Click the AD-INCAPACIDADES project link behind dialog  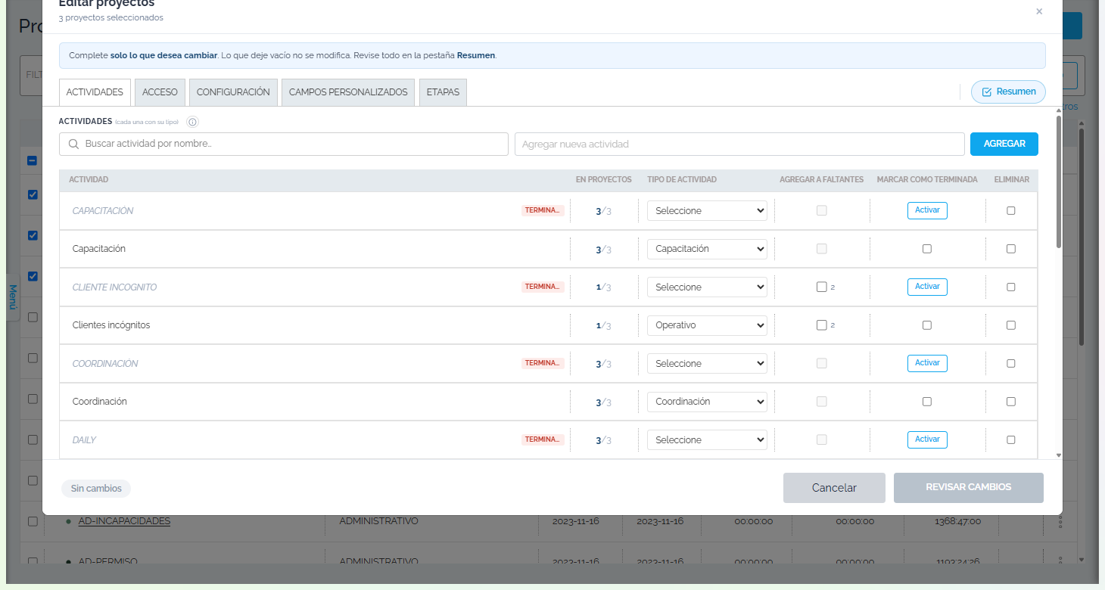(x=124, y=521)
